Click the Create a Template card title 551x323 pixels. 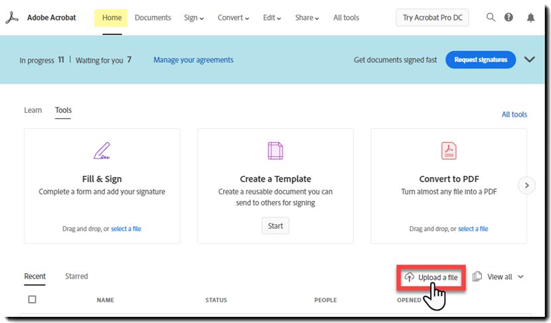275,179
